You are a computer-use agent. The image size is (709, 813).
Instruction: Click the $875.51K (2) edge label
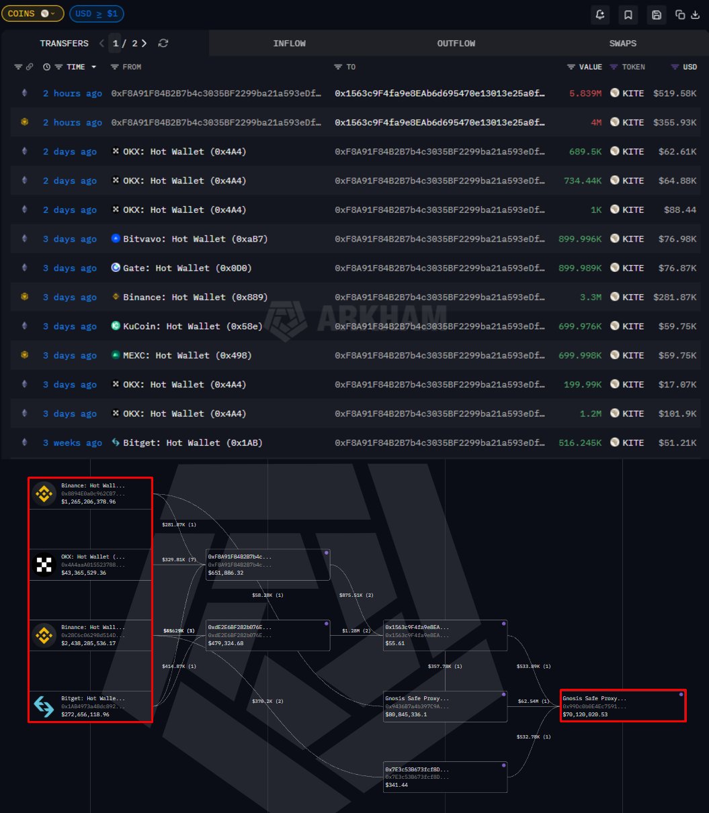pyautogui.click(x=358, y=595)
